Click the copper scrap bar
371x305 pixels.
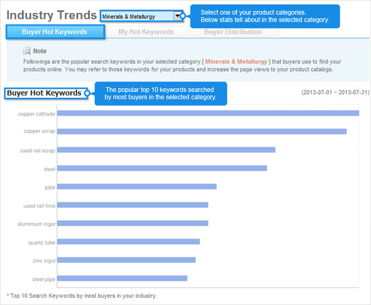click(x=202, y=132)
